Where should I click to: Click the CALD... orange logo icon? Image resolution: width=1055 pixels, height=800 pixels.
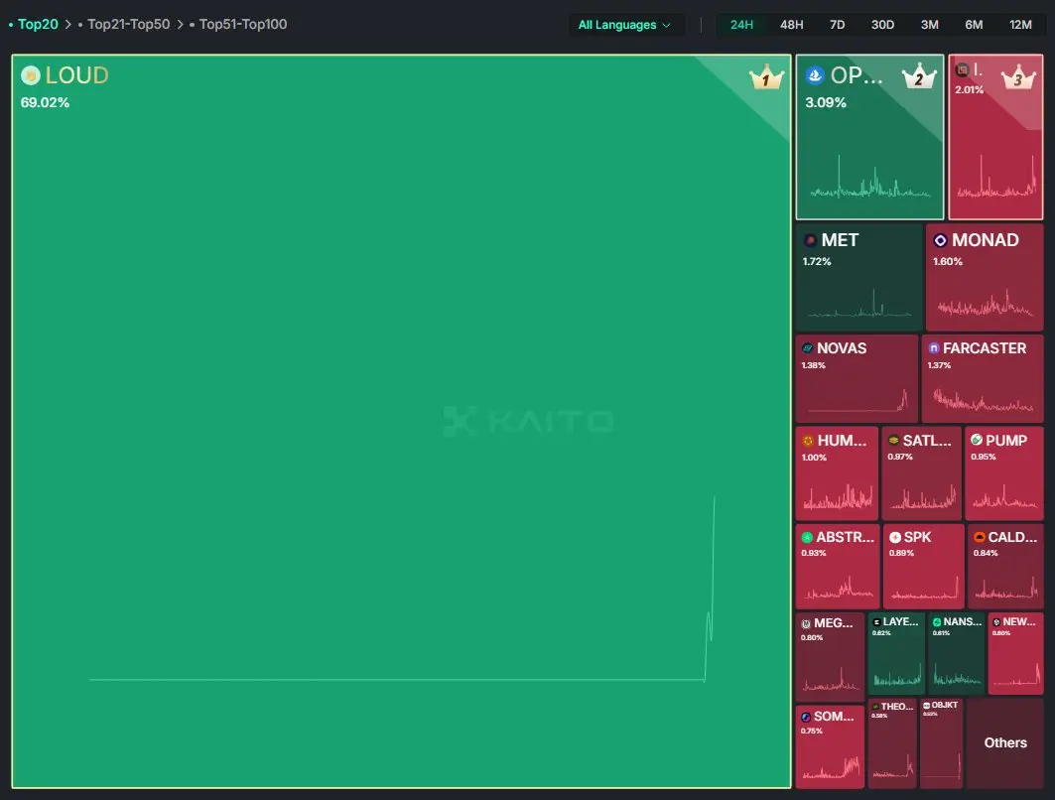pos(980,537)
